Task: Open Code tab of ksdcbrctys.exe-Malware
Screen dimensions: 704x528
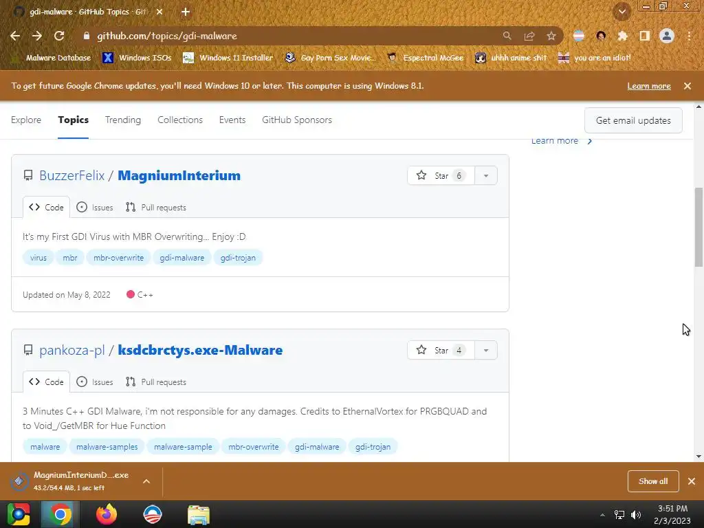Action: click(x=46, y=382)
